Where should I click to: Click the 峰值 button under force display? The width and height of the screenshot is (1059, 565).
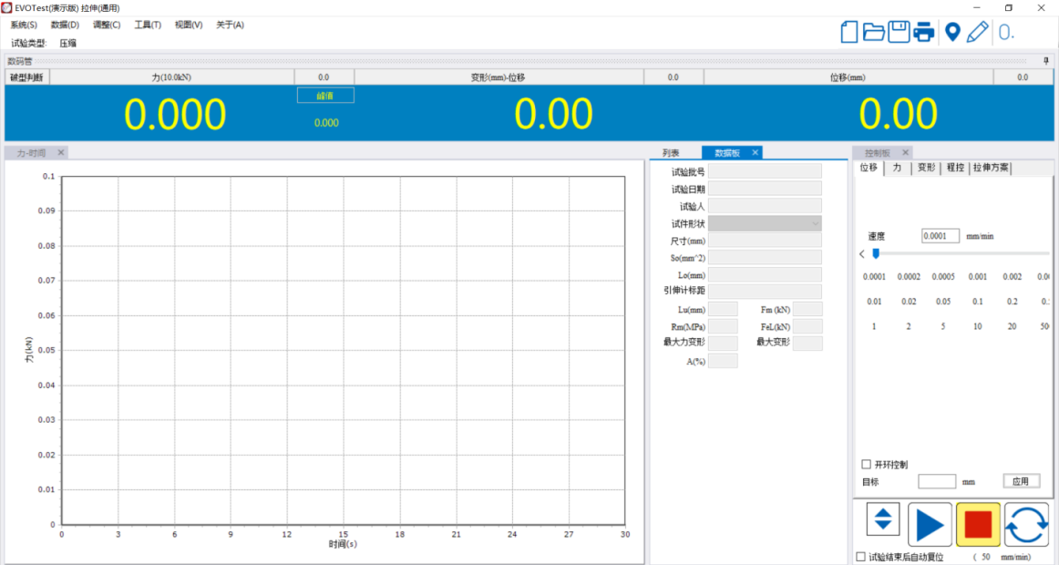(325, 95)
